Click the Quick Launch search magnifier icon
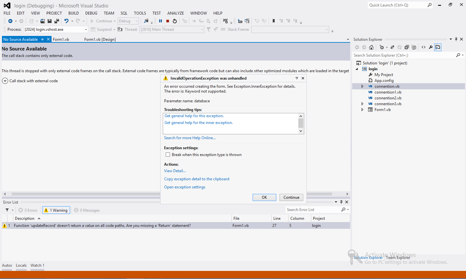The width and height of the screenshot is (466, 279). 430,5
